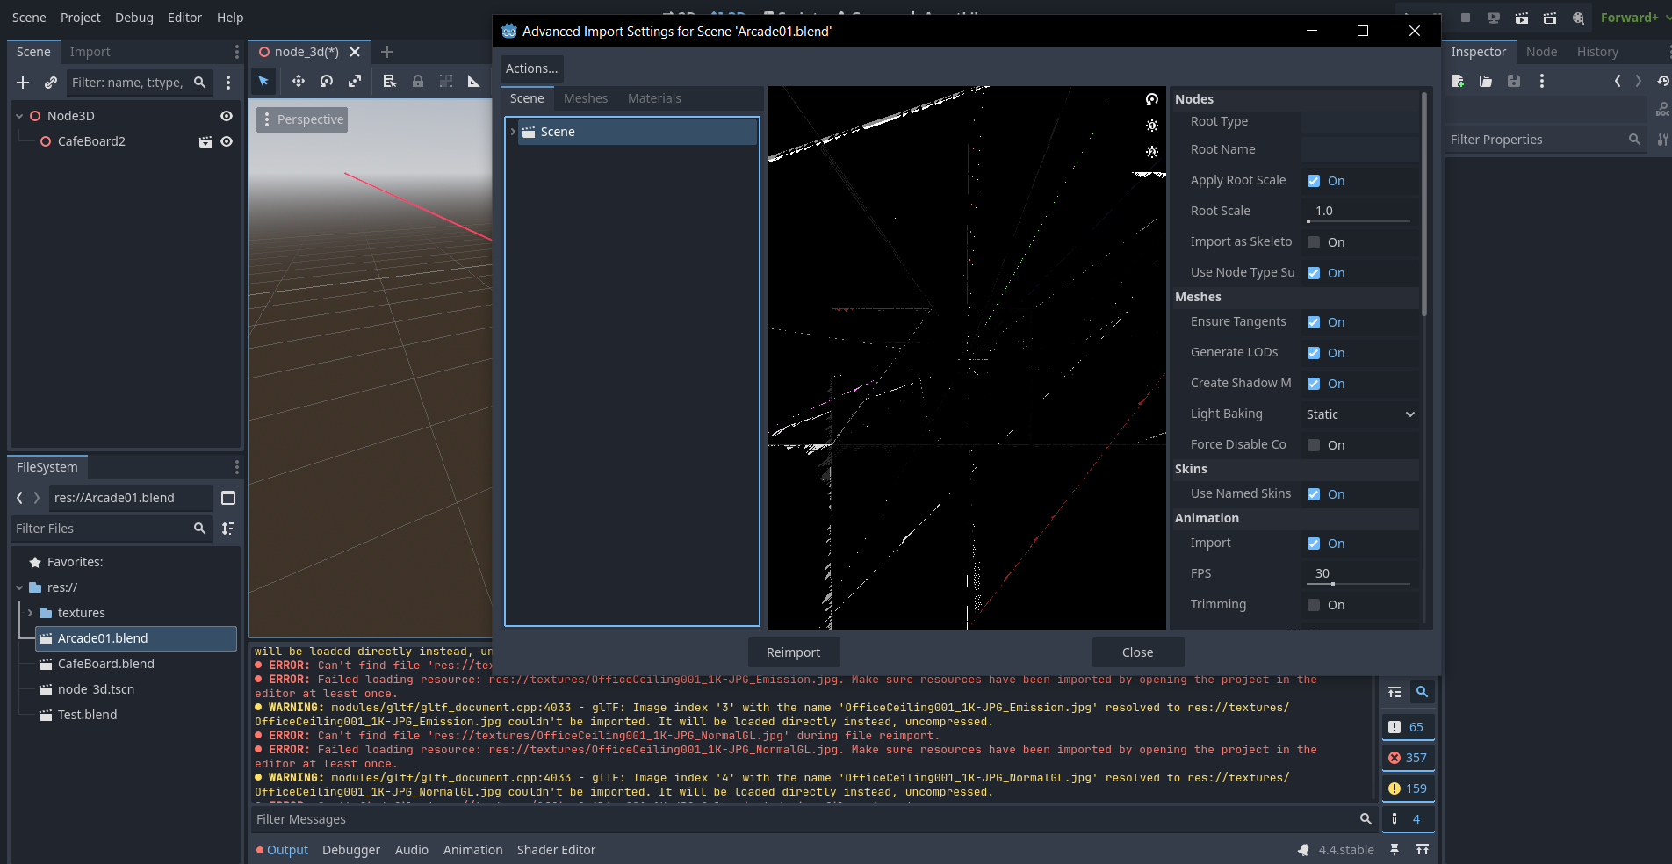This screenshot has height=864, width=1672.
Task: Select the Rotate mode tool in viewport toolbar
Action: [x=327, y=82]
